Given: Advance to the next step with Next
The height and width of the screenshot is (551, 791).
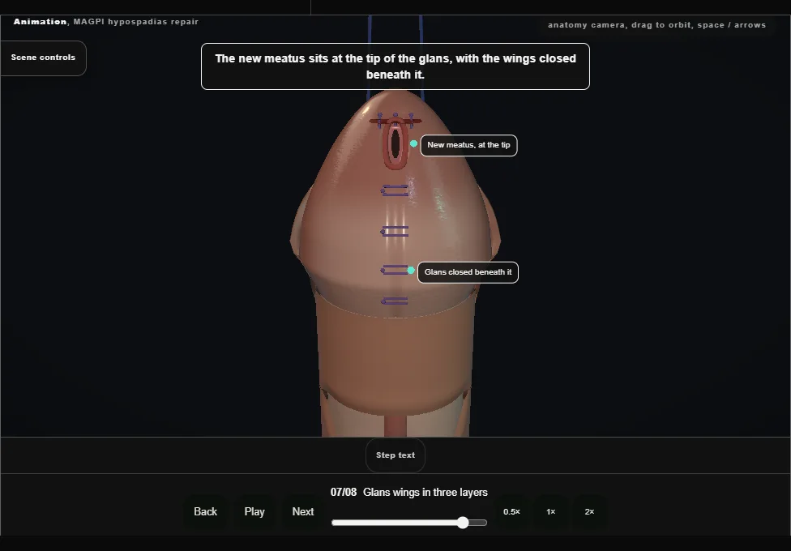Looking at the screenshot, I should [x=302, y=511].
